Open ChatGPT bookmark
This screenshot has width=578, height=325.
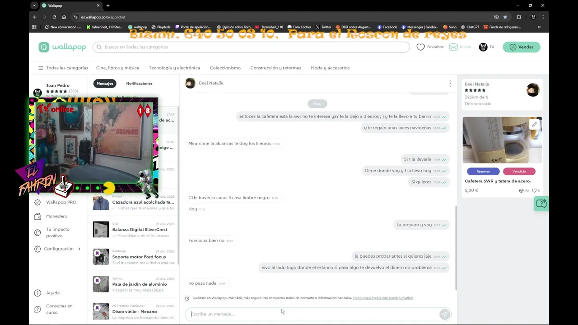[470, 27]
